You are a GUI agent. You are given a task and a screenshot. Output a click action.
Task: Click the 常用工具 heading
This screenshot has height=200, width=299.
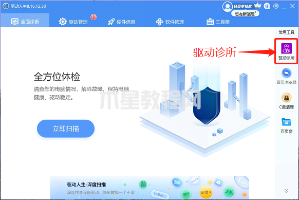point(286,32)
